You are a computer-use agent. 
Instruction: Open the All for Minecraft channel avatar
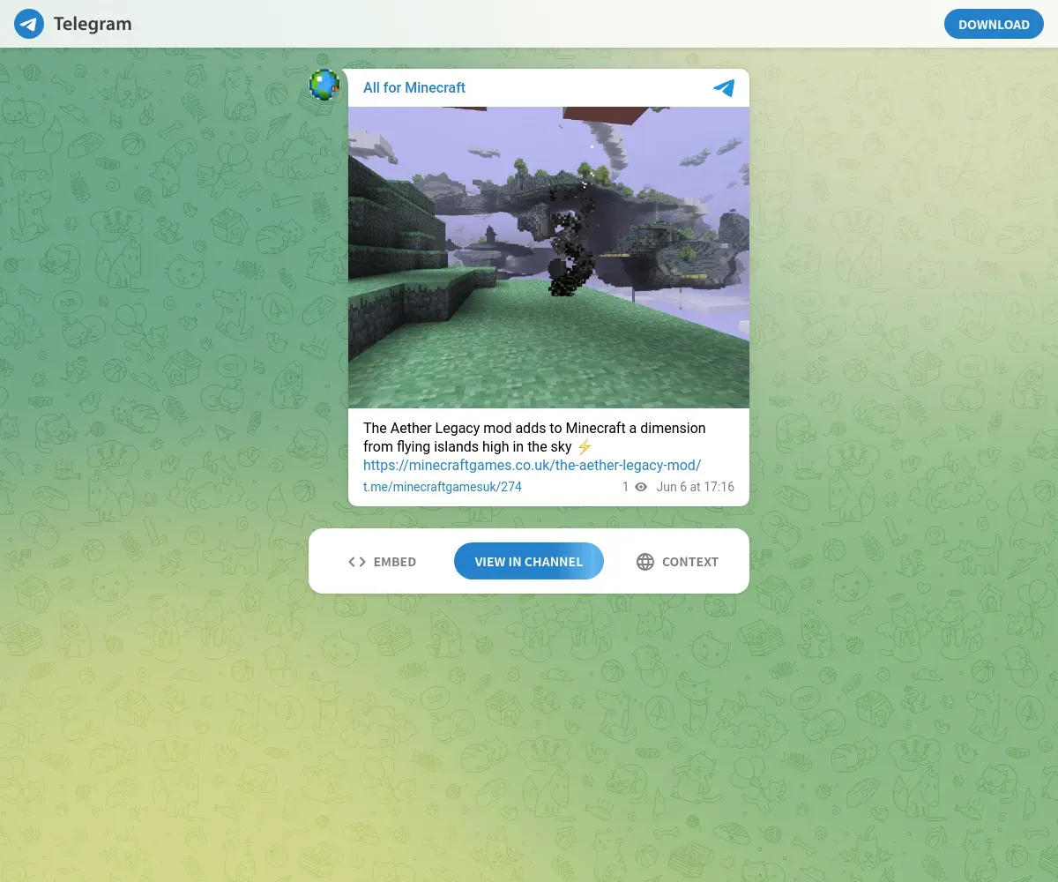tap(324, 85)
